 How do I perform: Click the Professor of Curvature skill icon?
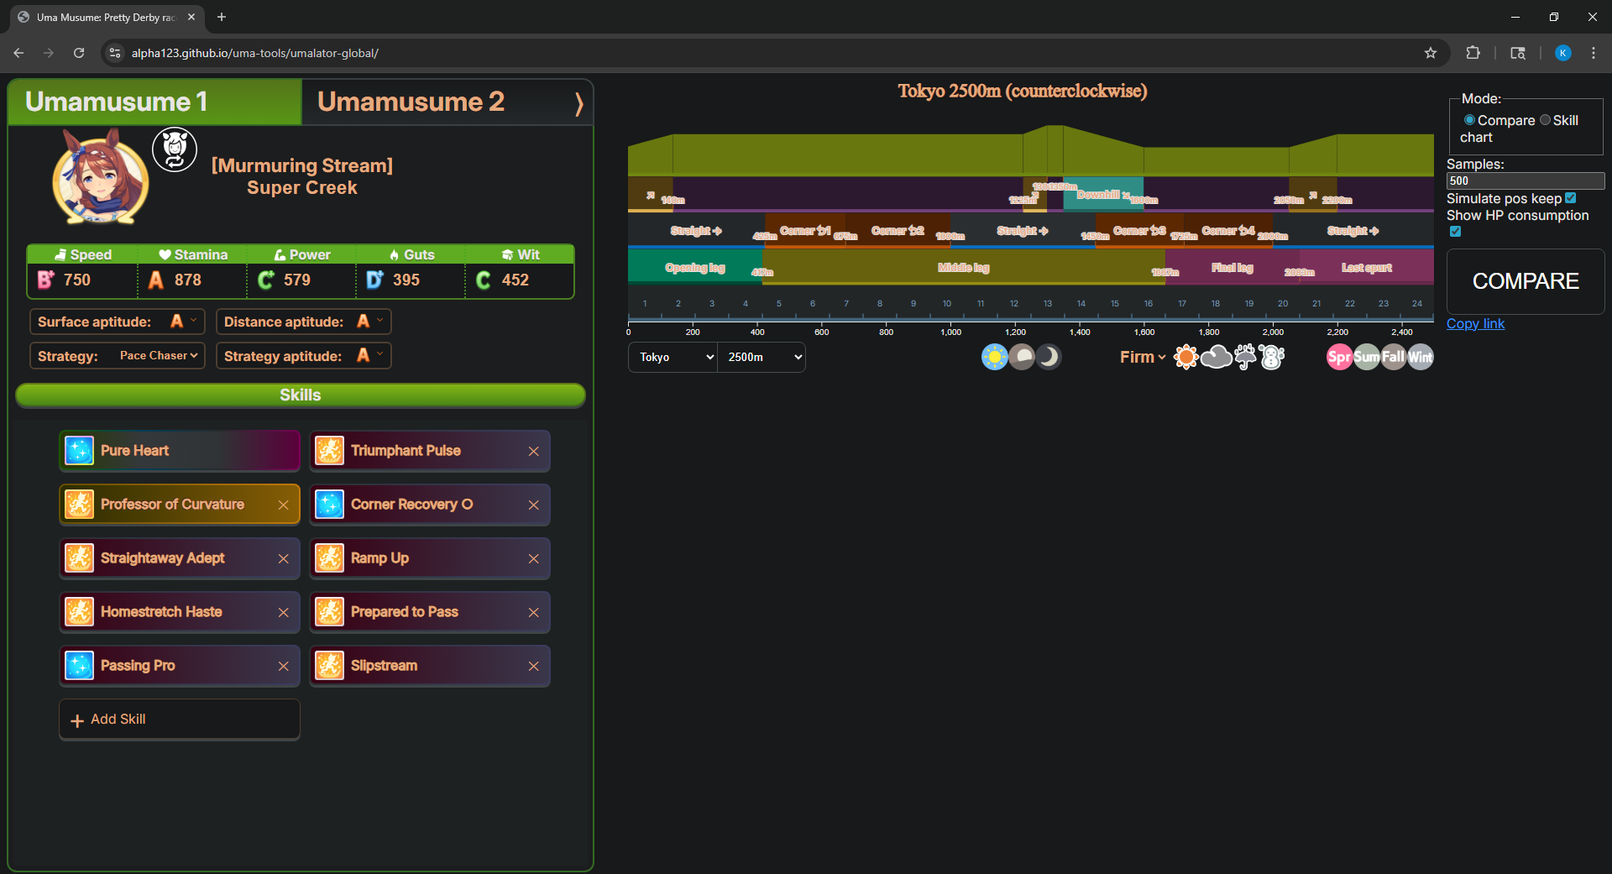click(x=79, y=505)
